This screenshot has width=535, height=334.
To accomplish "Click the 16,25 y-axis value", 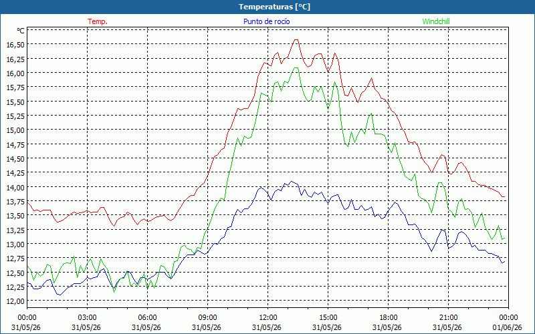I will (15, 59).
